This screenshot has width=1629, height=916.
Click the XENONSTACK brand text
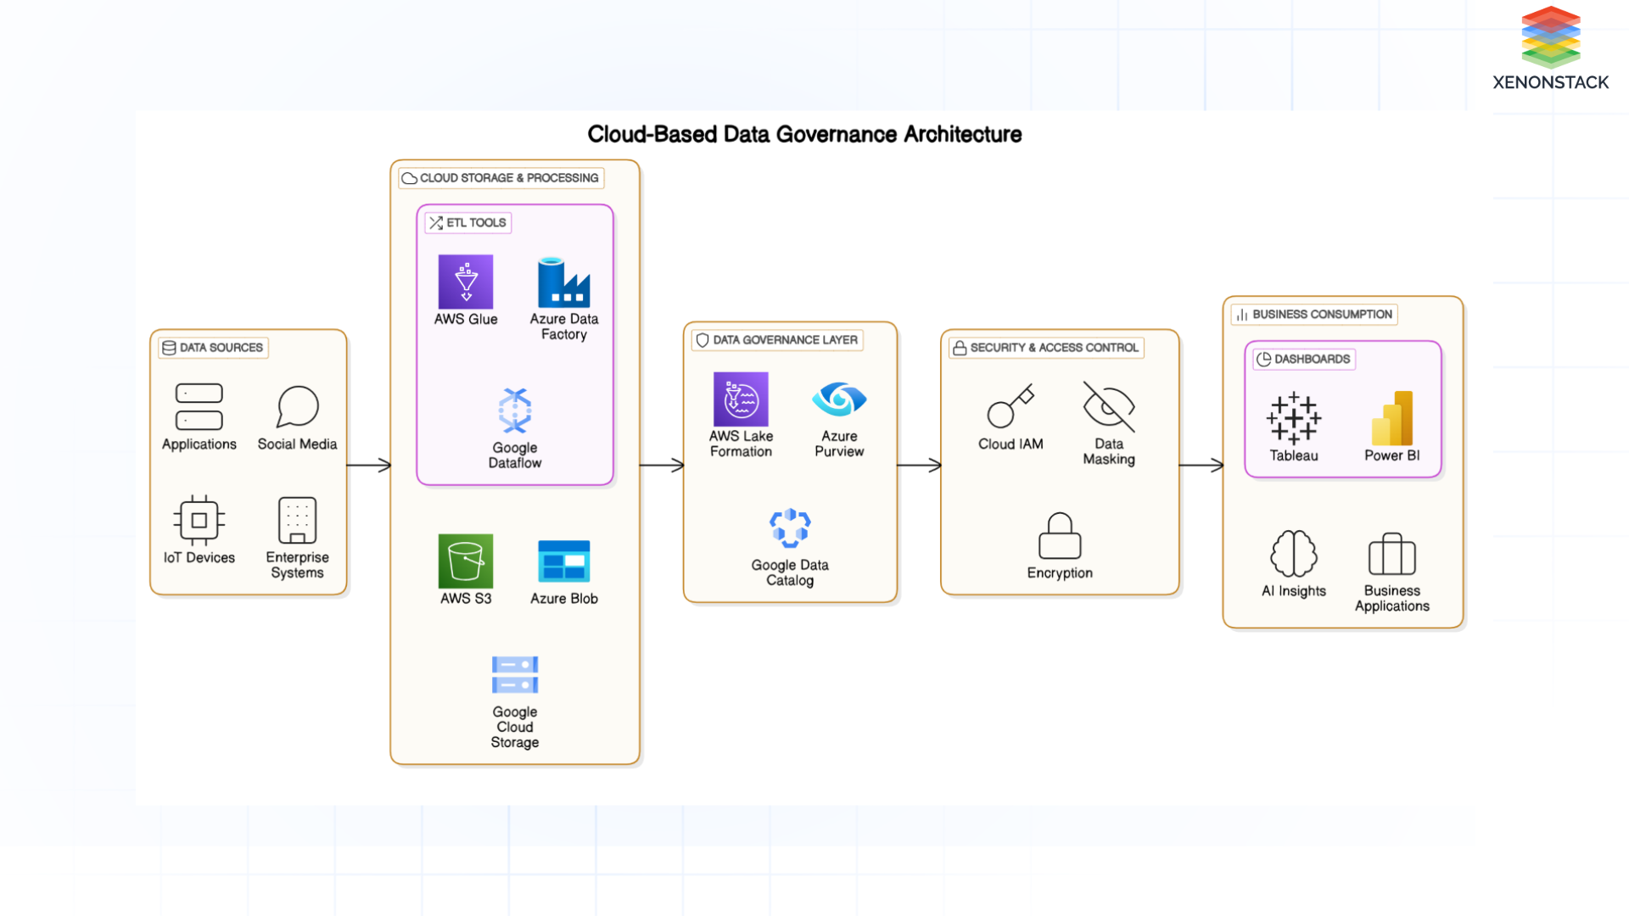pyautogui.click(x=1550, y=82)
